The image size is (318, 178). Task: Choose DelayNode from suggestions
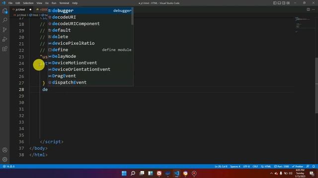tap(90, 56)
